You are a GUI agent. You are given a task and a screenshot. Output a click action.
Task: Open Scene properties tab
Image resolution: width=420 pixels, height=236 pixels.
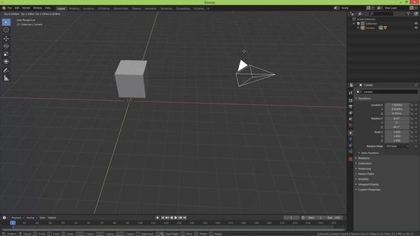350,119
